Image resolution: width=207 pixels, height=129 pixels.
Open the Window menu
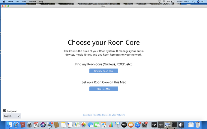tap(32, 1)
